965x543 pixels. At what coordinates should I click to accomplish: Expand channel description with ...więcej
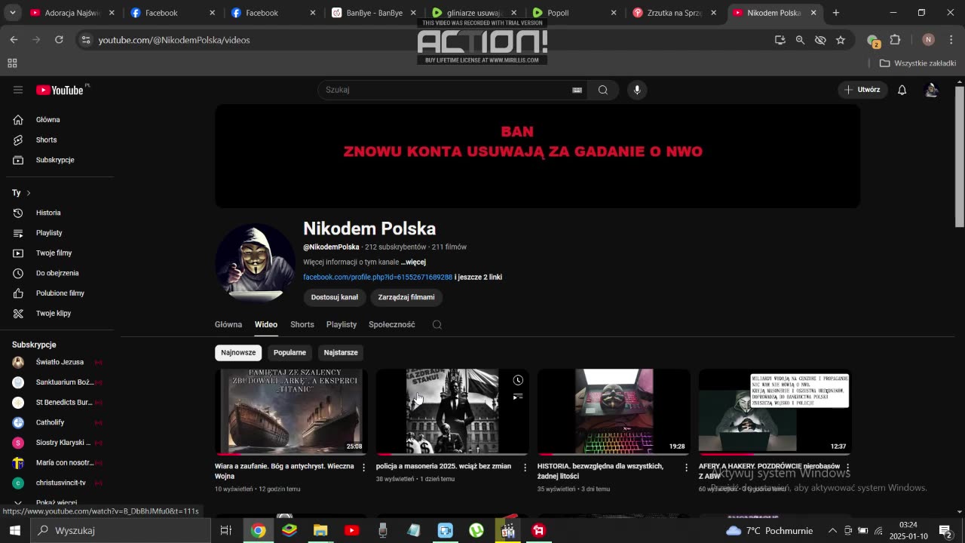tap(413, 262)
